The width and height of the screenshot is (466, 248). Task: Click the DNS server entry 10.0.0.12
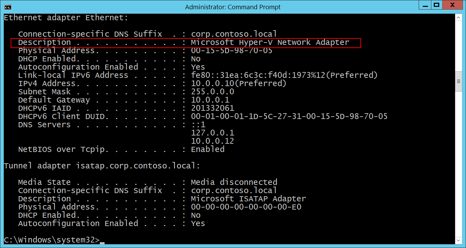coord(213,141)
